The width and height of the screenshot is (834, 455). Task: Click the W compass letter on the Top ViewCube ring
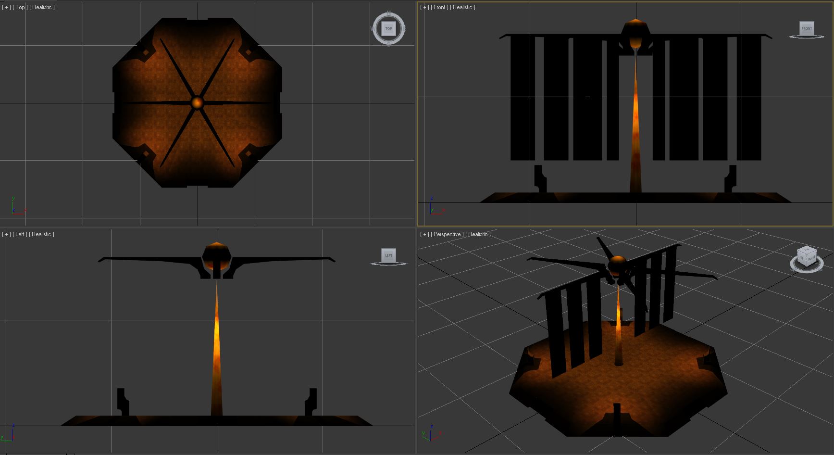pyautogui.click(x=373, y=29)
